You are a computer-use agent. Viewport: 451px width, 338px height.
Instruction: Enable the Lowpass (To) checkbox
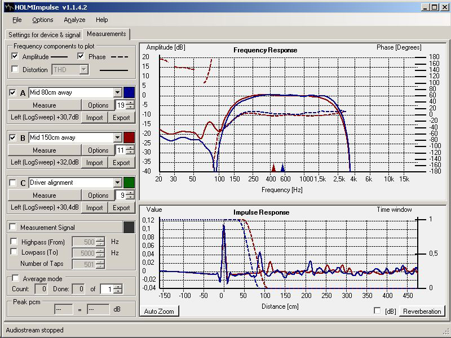14,252
